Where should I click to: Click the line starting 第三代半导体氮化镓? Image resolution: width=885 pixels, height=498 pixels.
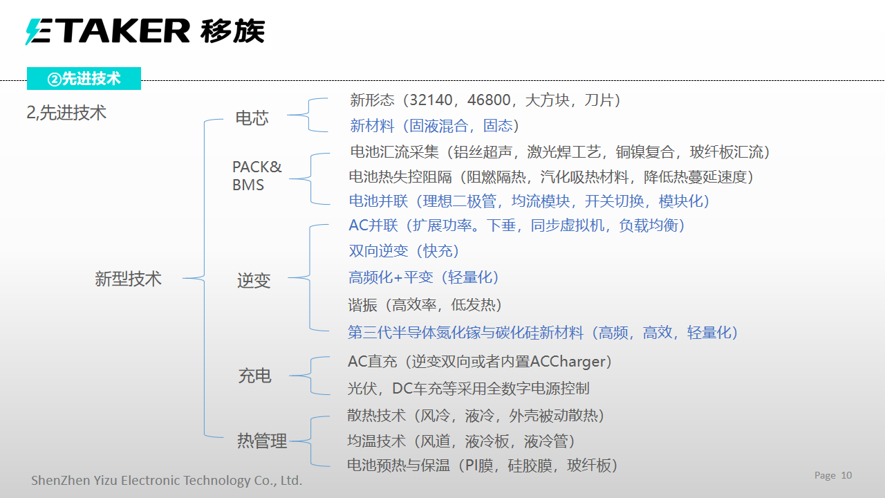click(543, 333)
